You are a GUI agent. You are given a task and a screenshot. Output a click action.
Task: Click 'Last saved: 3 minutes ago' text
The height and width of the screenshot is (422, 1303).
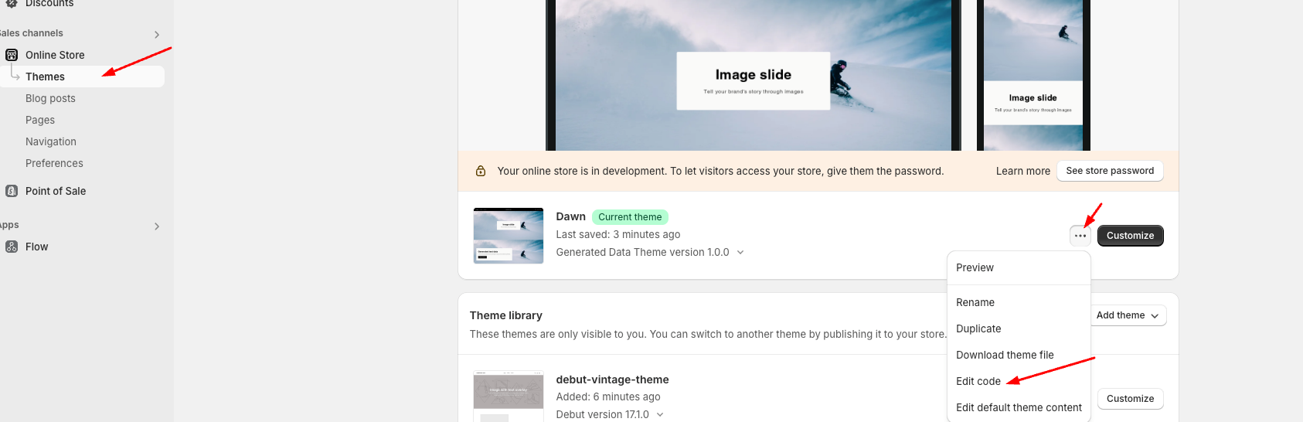point(618,235)
